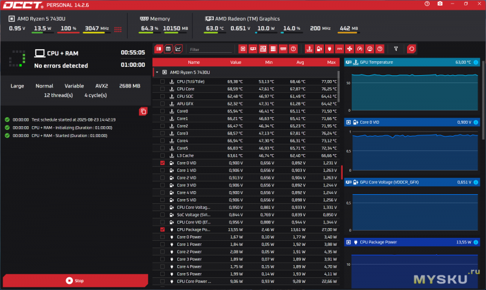The image size is (486, 290).
Task: Click the graphs panel vertical scrollbar
Action: coord(484,99)
